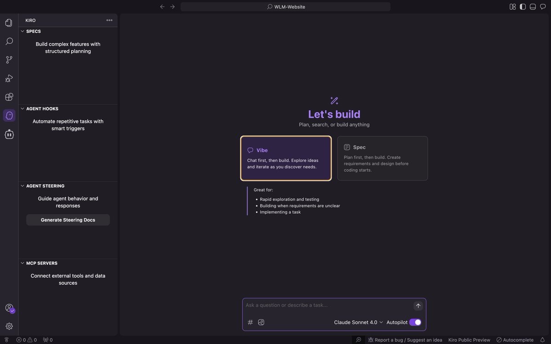Open the Accounts icon at bottom left
The width and height of the screenshot is (551, 344).
tap(9, 308)
